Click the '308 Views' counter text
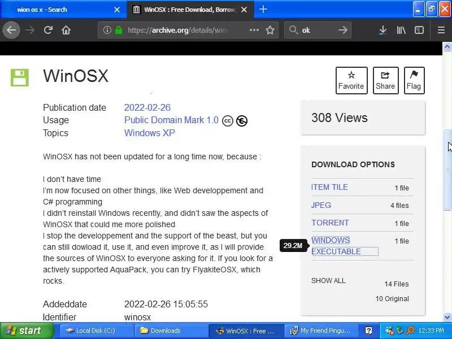452x339 pixels. pos(340,118)
